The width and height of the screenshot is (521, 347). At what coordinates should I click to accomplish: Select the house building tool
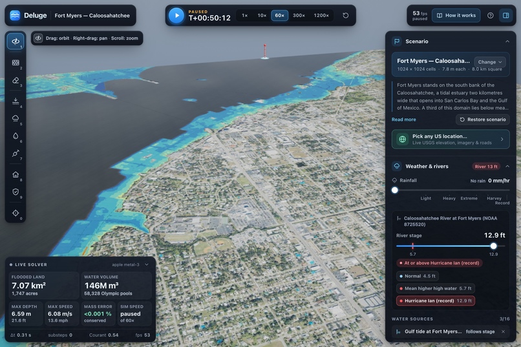click(16, 174)
